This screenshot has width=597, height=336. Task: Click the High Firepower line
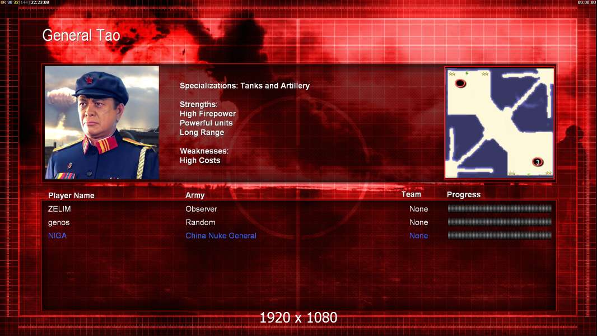click(208, 114)
